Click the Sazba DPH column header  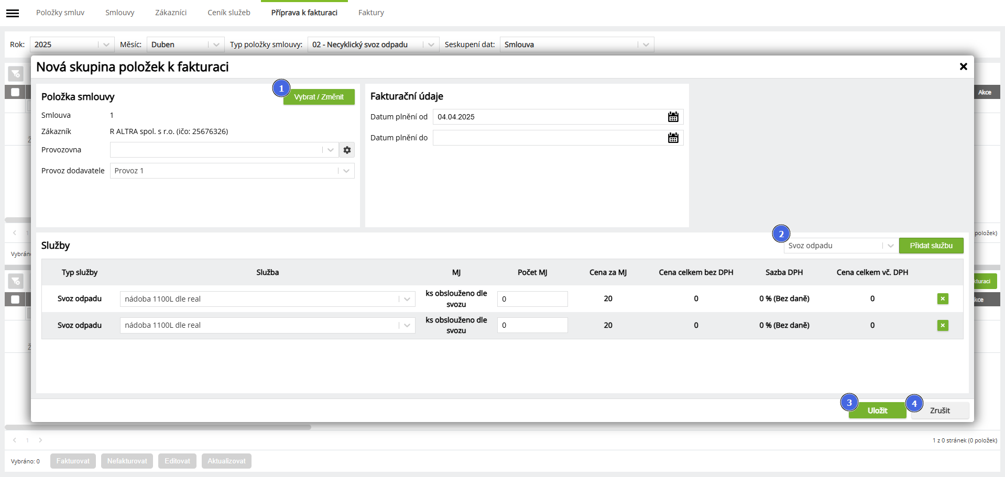pos(784,272)
